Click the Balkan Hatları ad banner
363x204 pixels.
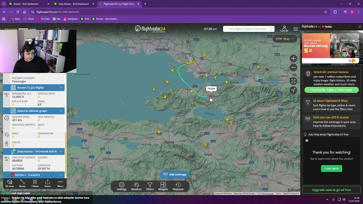click(x=330, y=48)
